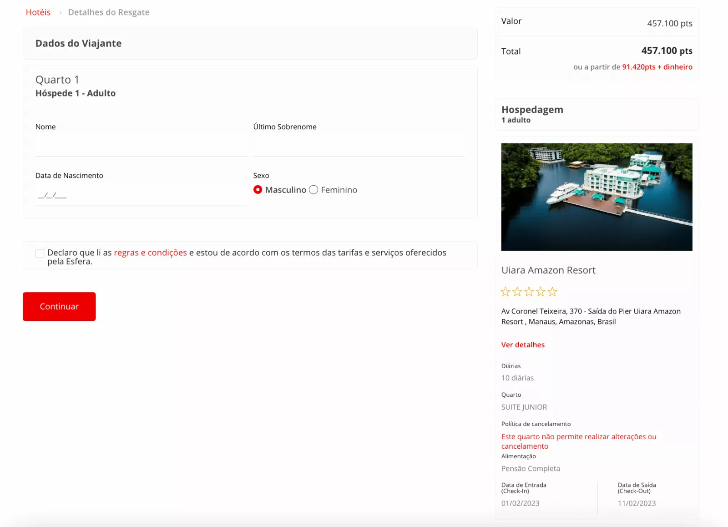Image resolution: width=728 pixels, height=527 pixels.
Task: Focus the Último Sobrenome input field
Action: (x=359, y=147)
